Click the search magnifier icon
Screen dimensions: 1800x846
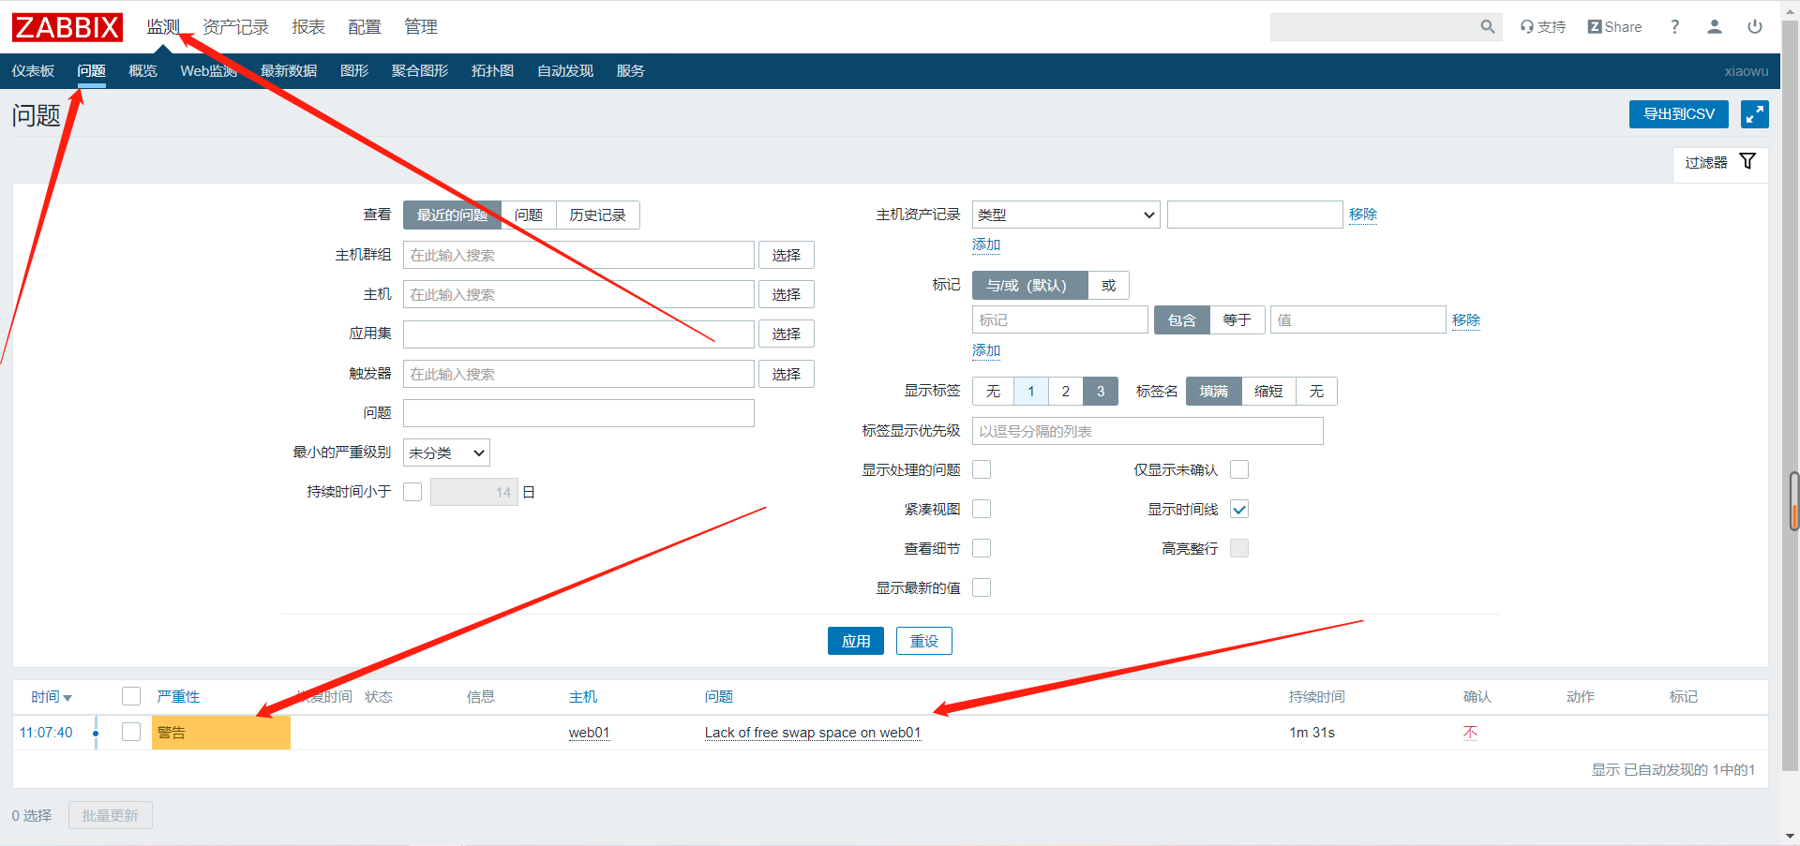[1487, 27]
